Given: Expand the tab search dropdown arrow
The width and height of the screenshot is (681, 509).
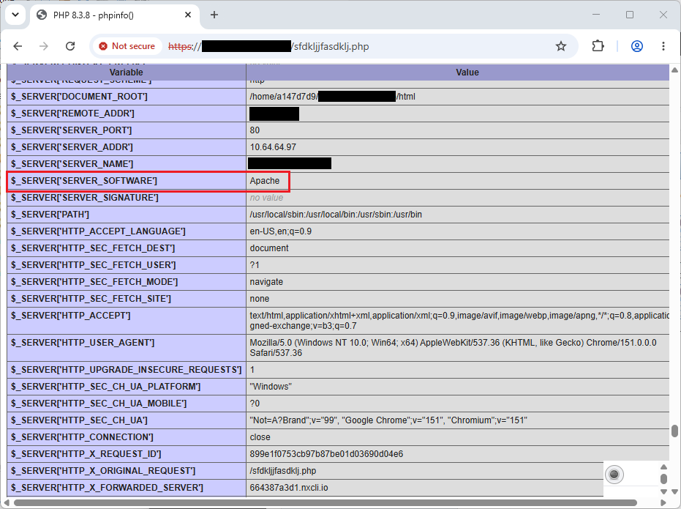Looking at the screenshot, I should (15, 15).
